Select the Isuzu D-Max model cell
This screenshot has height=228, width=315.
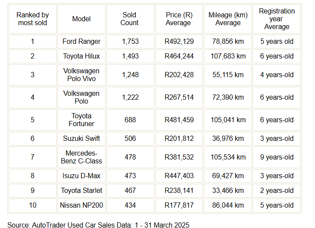coord(81,176)
